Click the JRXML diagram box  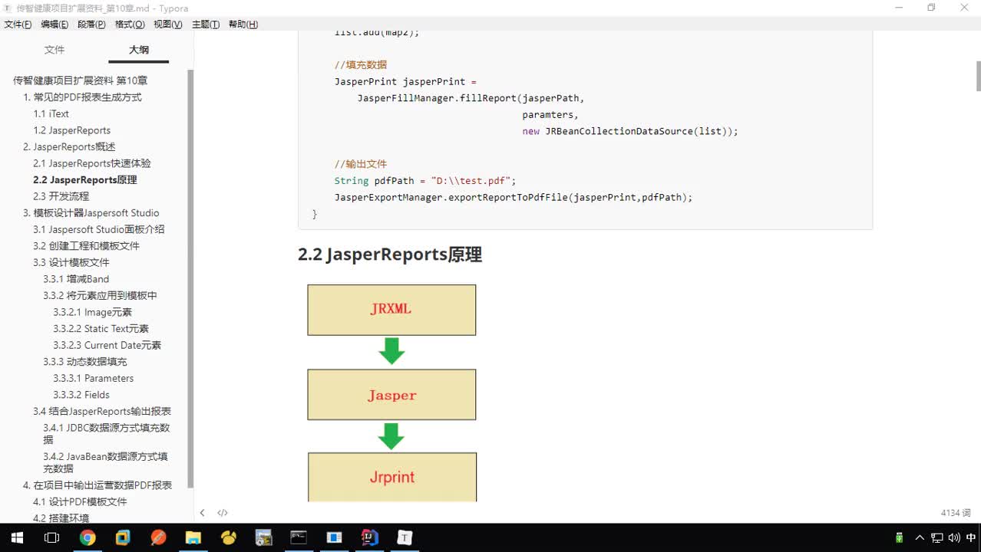391,310
